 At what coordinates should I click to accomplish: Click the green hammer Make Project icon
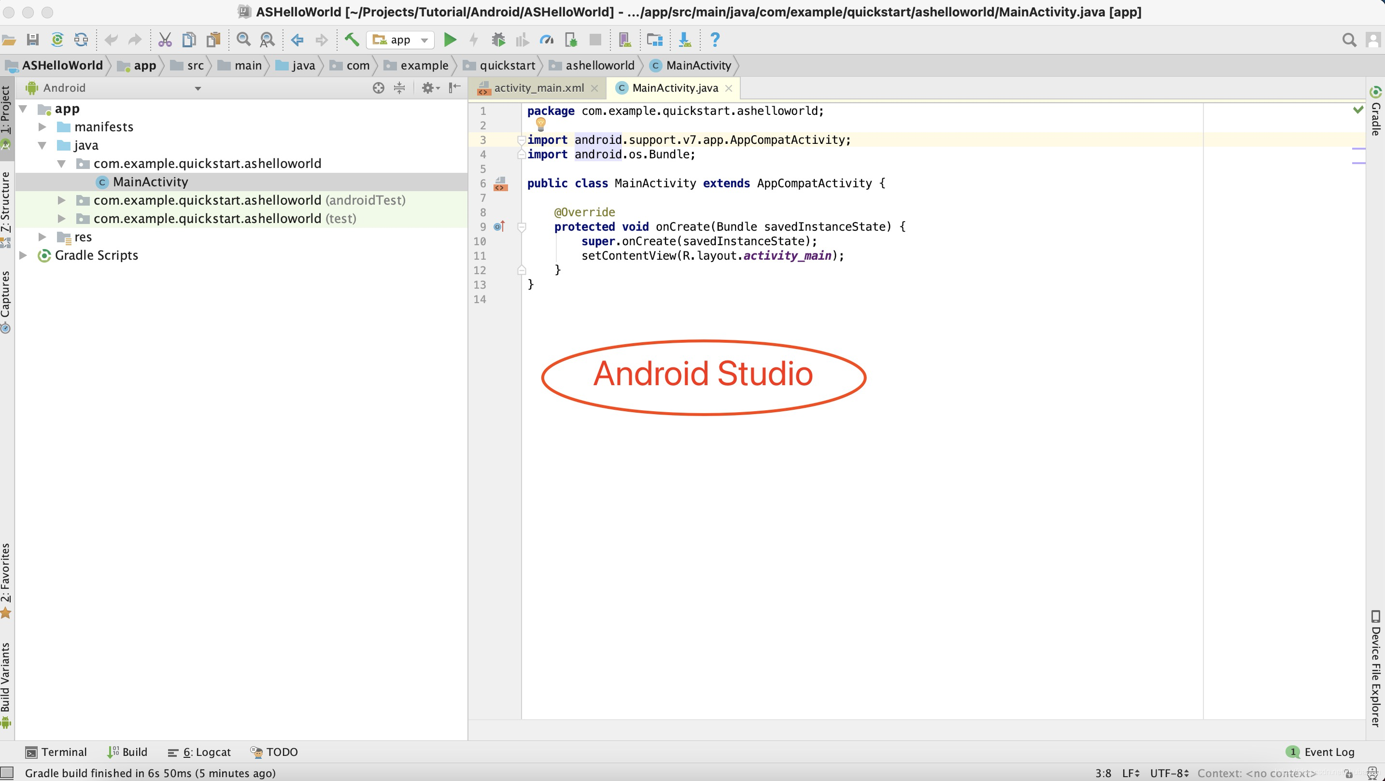coord(352,39)
